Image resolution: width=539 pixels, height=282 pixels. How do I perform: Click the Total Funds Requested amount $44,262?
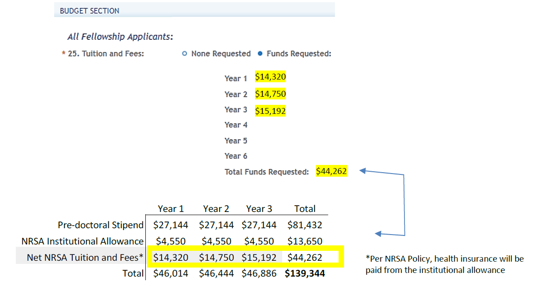tap(331, 171)
